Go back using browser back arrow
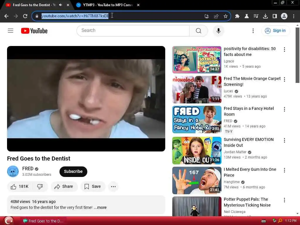The width and height of the screenshot is (300, 225). pyautogui.click(x=6, y=16)
